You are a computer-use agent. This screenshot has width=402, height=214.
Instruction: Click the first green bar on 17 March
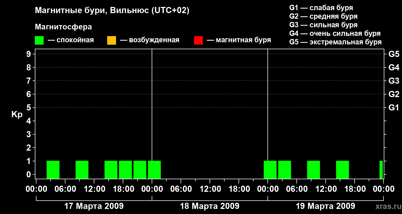[x=53, y=170]
